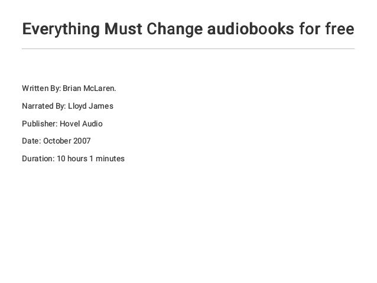Click the 'Date:' label
The image size is (377, 283).
point(32,141)
